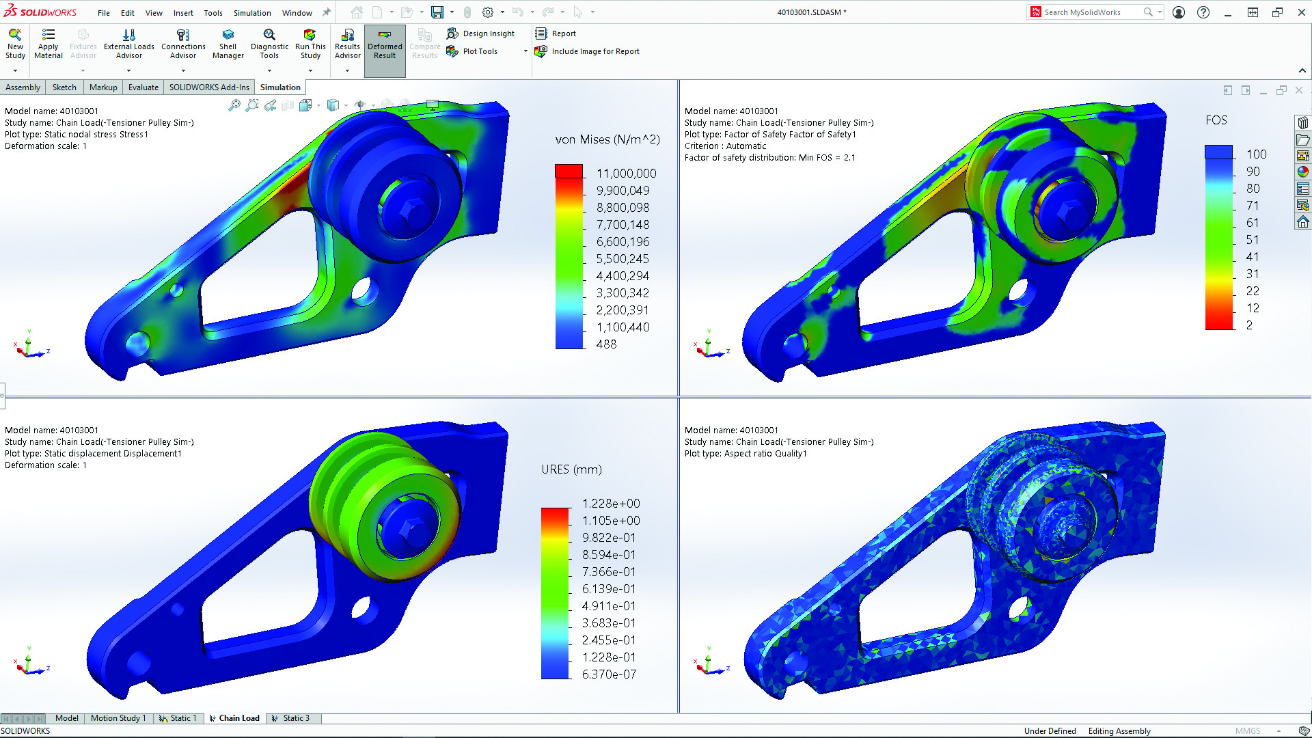Open the Section View tool

tap(287, 105)
